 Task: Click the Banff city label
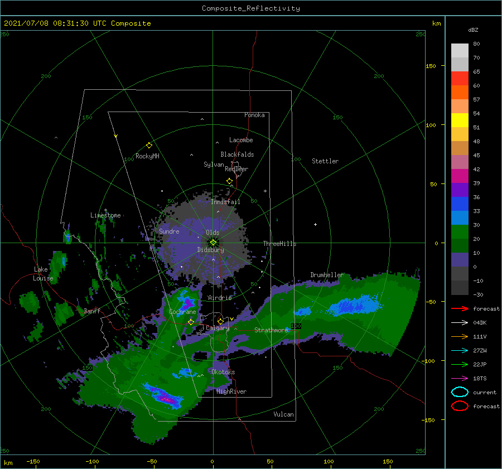[92, 311]
